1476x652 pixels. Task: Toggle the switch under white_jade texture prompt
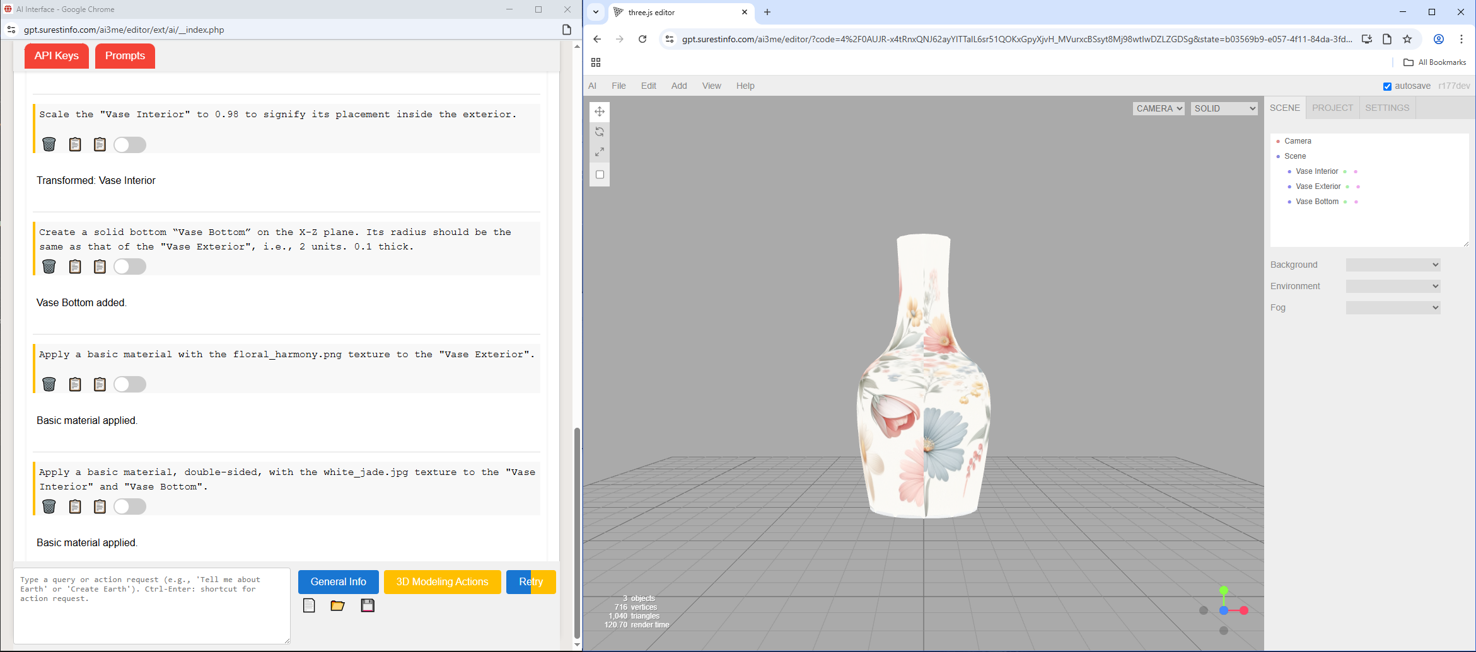(130, 507)
